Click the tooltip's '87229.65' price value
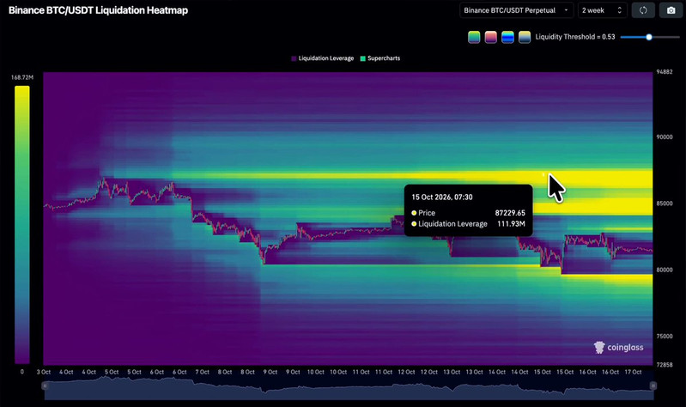This screenshot has width=686, height=407. coord(510,213)
